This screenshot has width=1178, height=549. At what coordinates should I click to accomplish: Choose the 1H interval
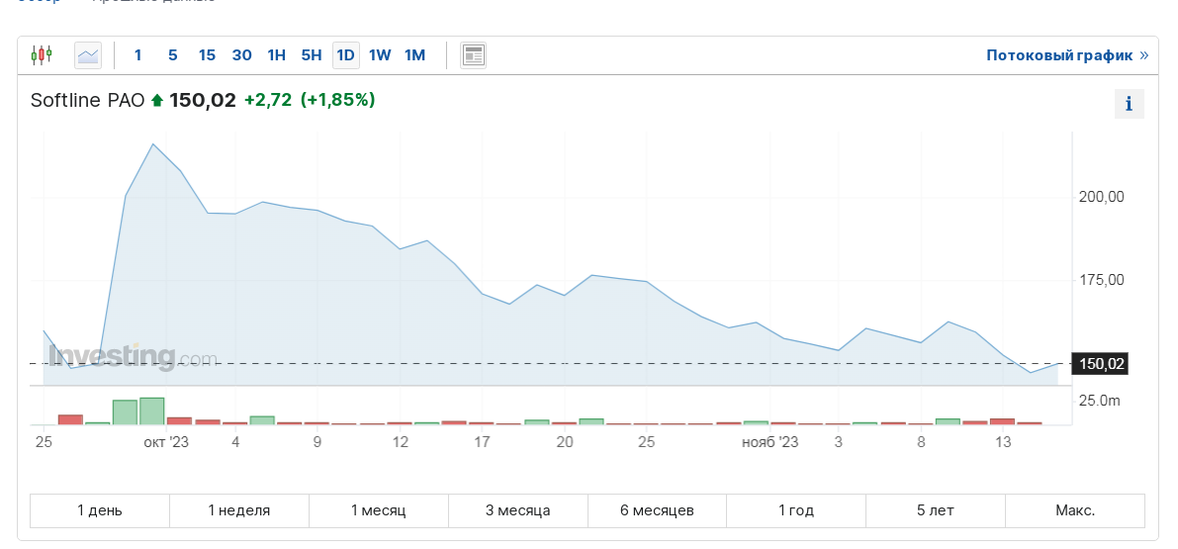pos(277,54)
